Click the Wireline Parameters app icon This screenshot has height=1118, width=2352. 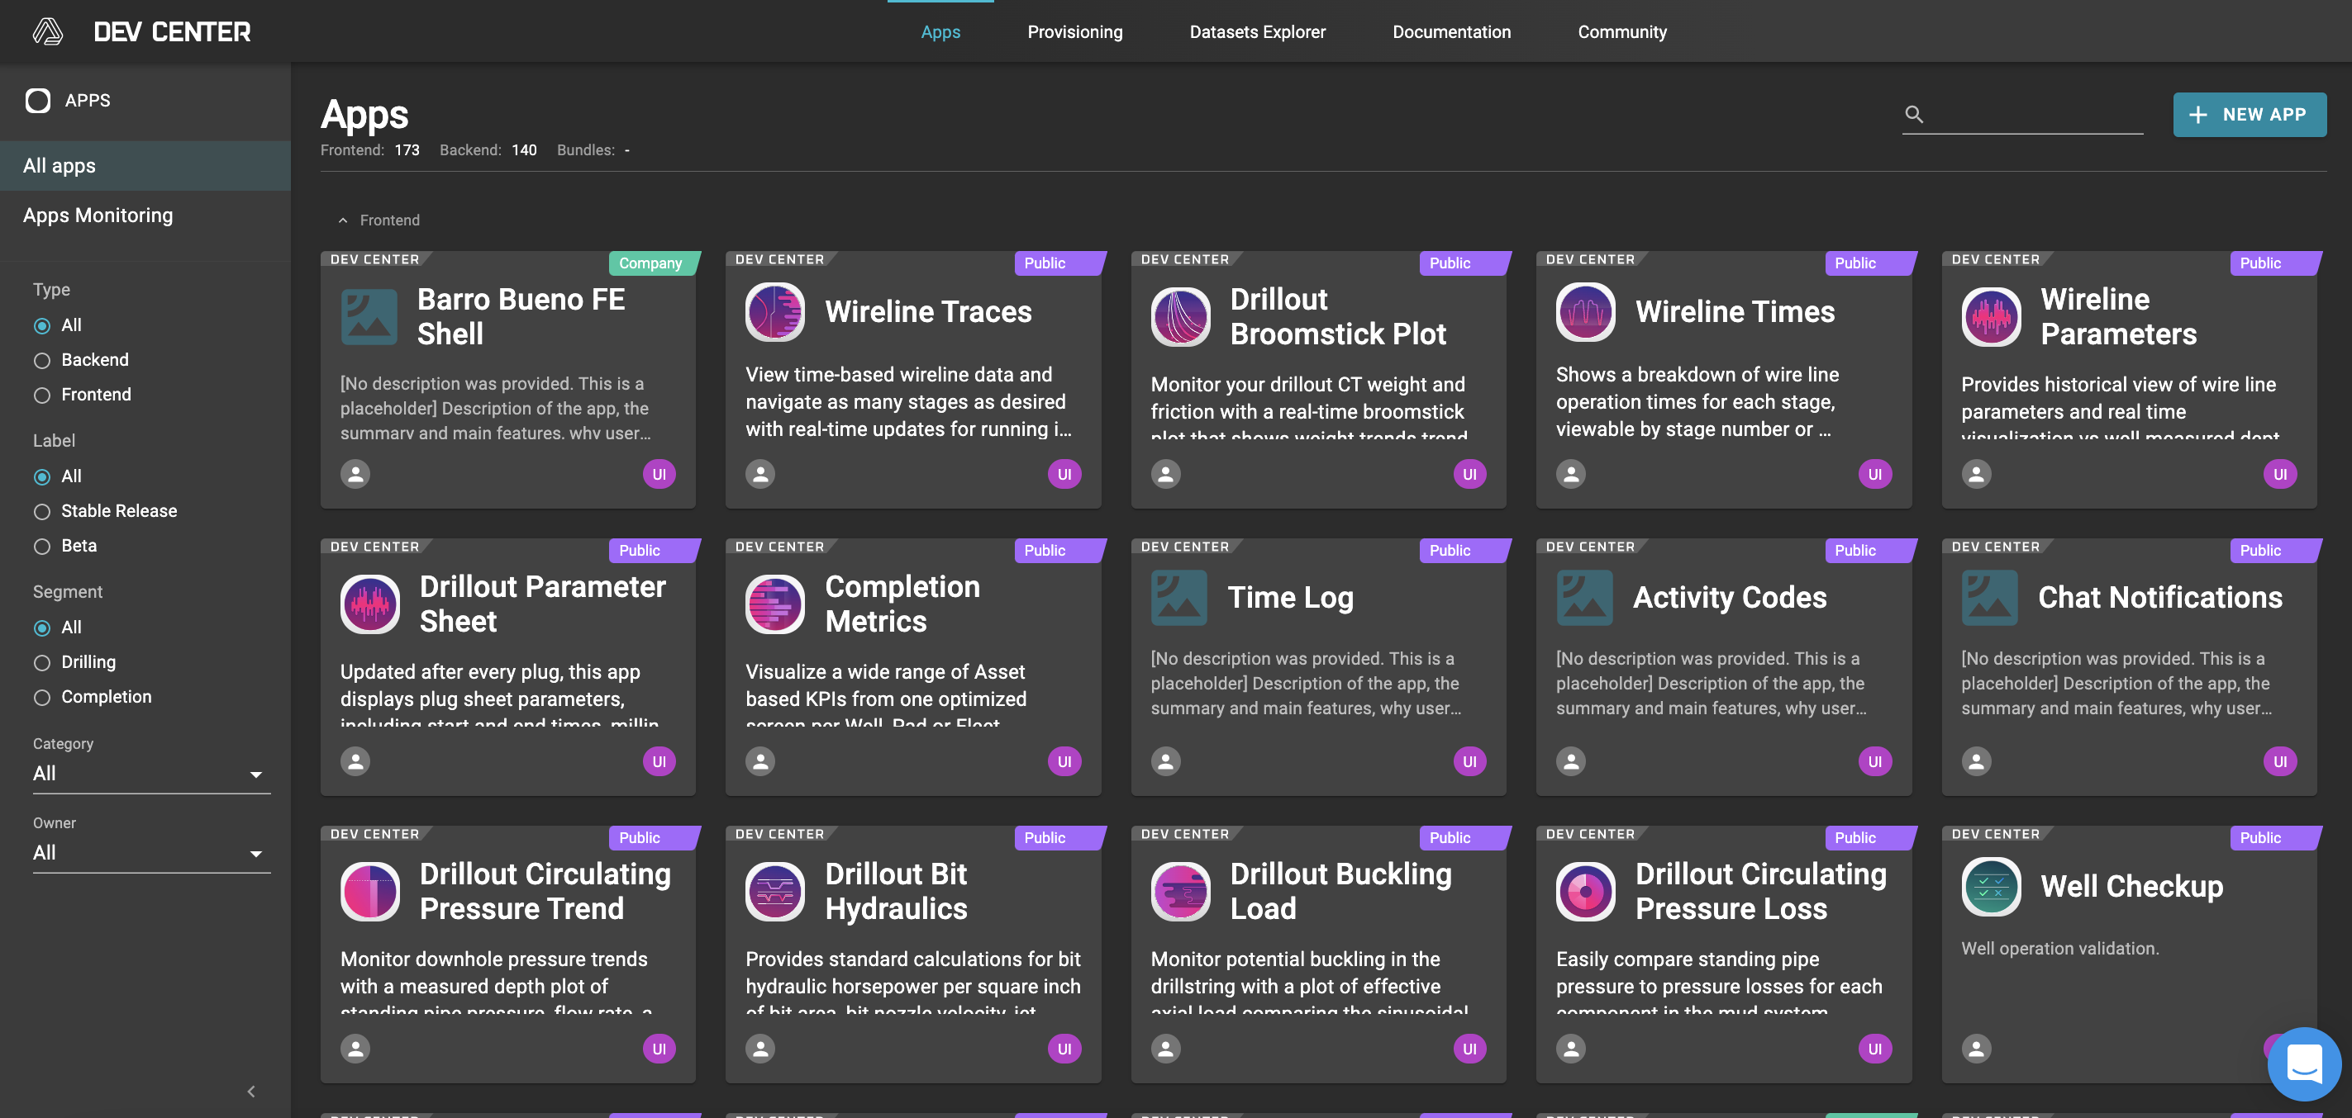coord(1990,316)
